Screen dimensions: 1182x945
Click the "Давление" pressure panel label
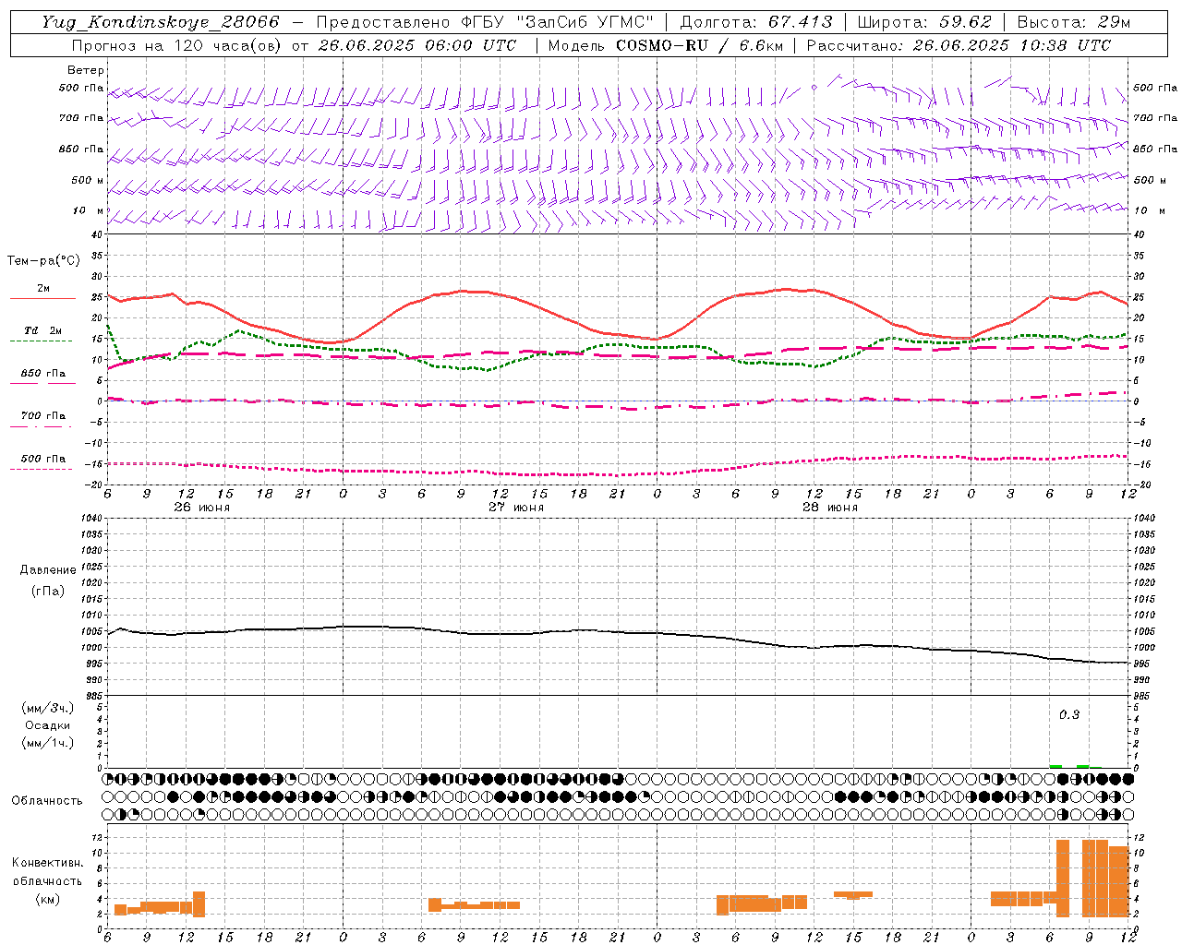[x=48, y=570]
